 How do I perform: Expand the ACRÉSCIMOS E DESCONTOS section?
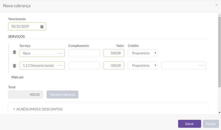click(38, 109)
